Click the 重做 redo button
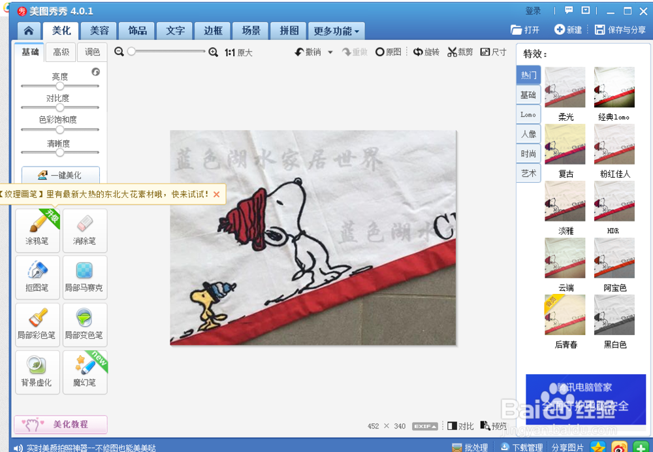Screen dimensions: 653x452 (355, 52)
